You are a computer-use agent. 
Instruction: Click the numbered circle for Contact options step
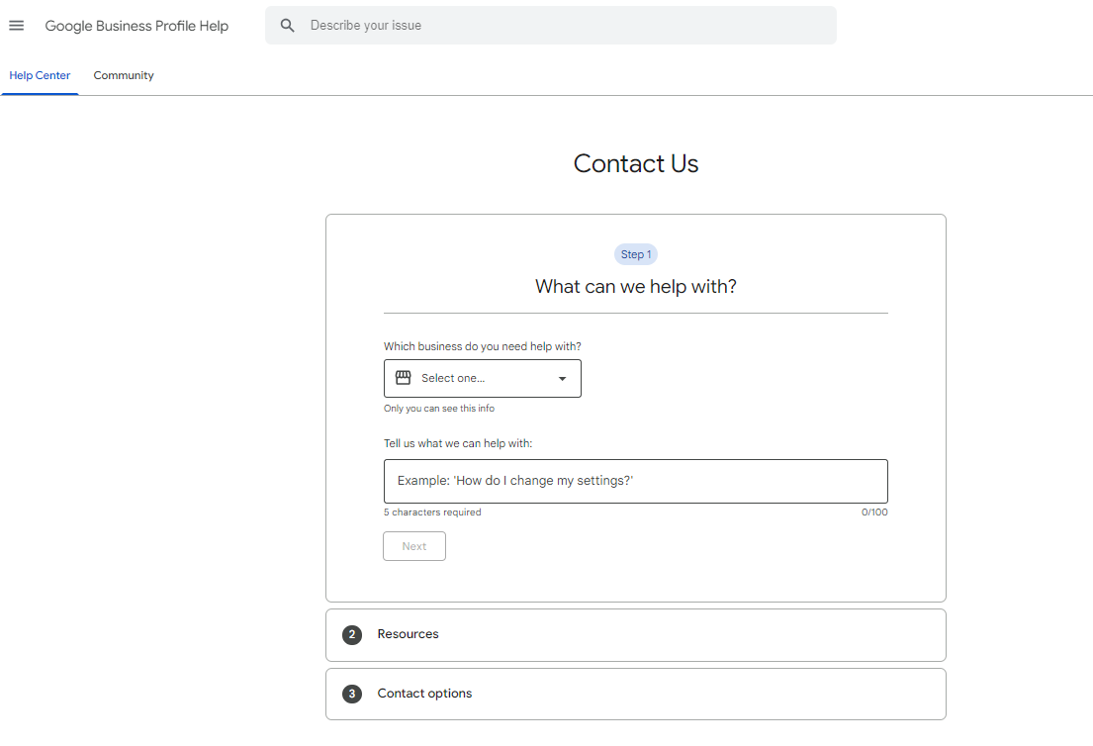click(352, 694)
